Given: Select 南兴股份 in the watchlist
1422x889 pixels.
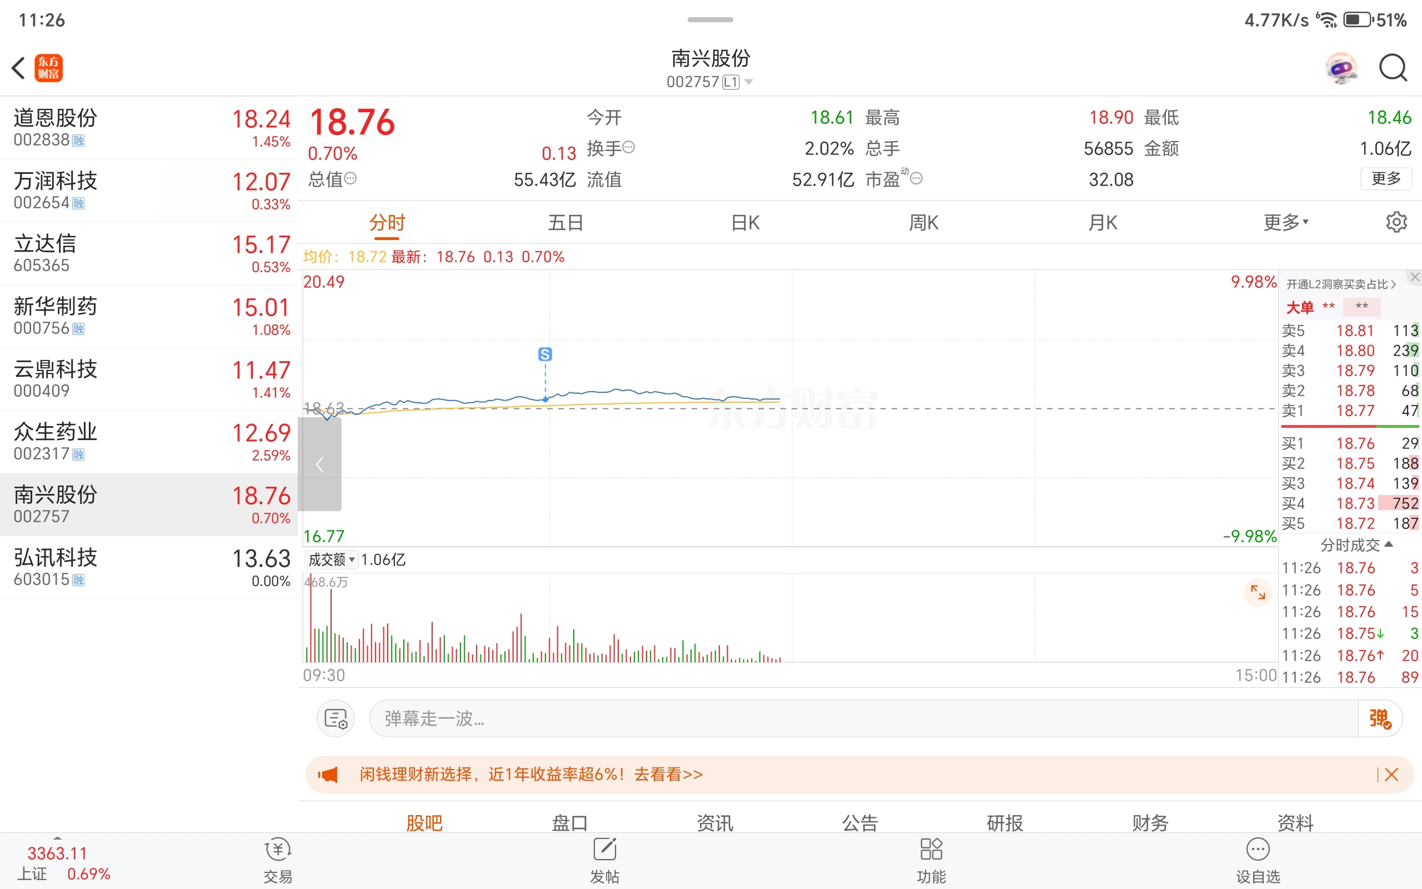Looking at the screenshot, I should (x=149, y=505).
